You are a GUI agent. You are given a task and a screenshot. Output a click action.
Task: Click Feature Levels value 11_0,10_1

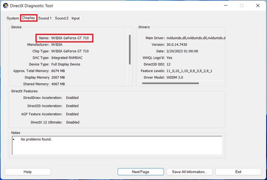[x=189, y=71]
